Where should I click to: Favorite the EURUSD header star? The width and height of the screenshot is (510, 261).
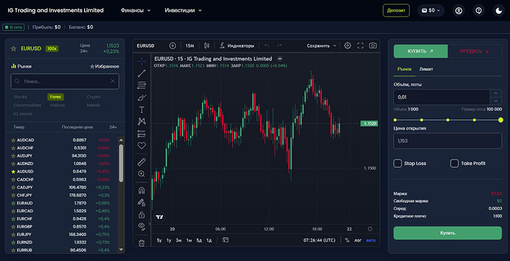[x=14, y=48]
